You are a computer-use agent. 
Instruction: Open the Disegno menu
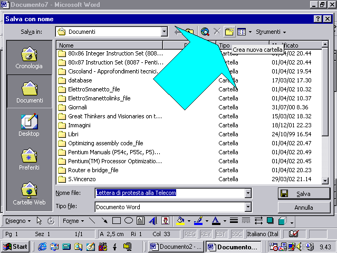(18, 221)
